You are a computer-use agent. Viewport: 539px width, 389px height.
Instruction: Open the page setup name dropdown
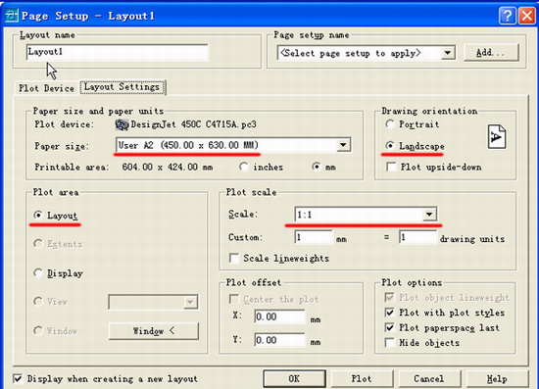click(448, 53)
